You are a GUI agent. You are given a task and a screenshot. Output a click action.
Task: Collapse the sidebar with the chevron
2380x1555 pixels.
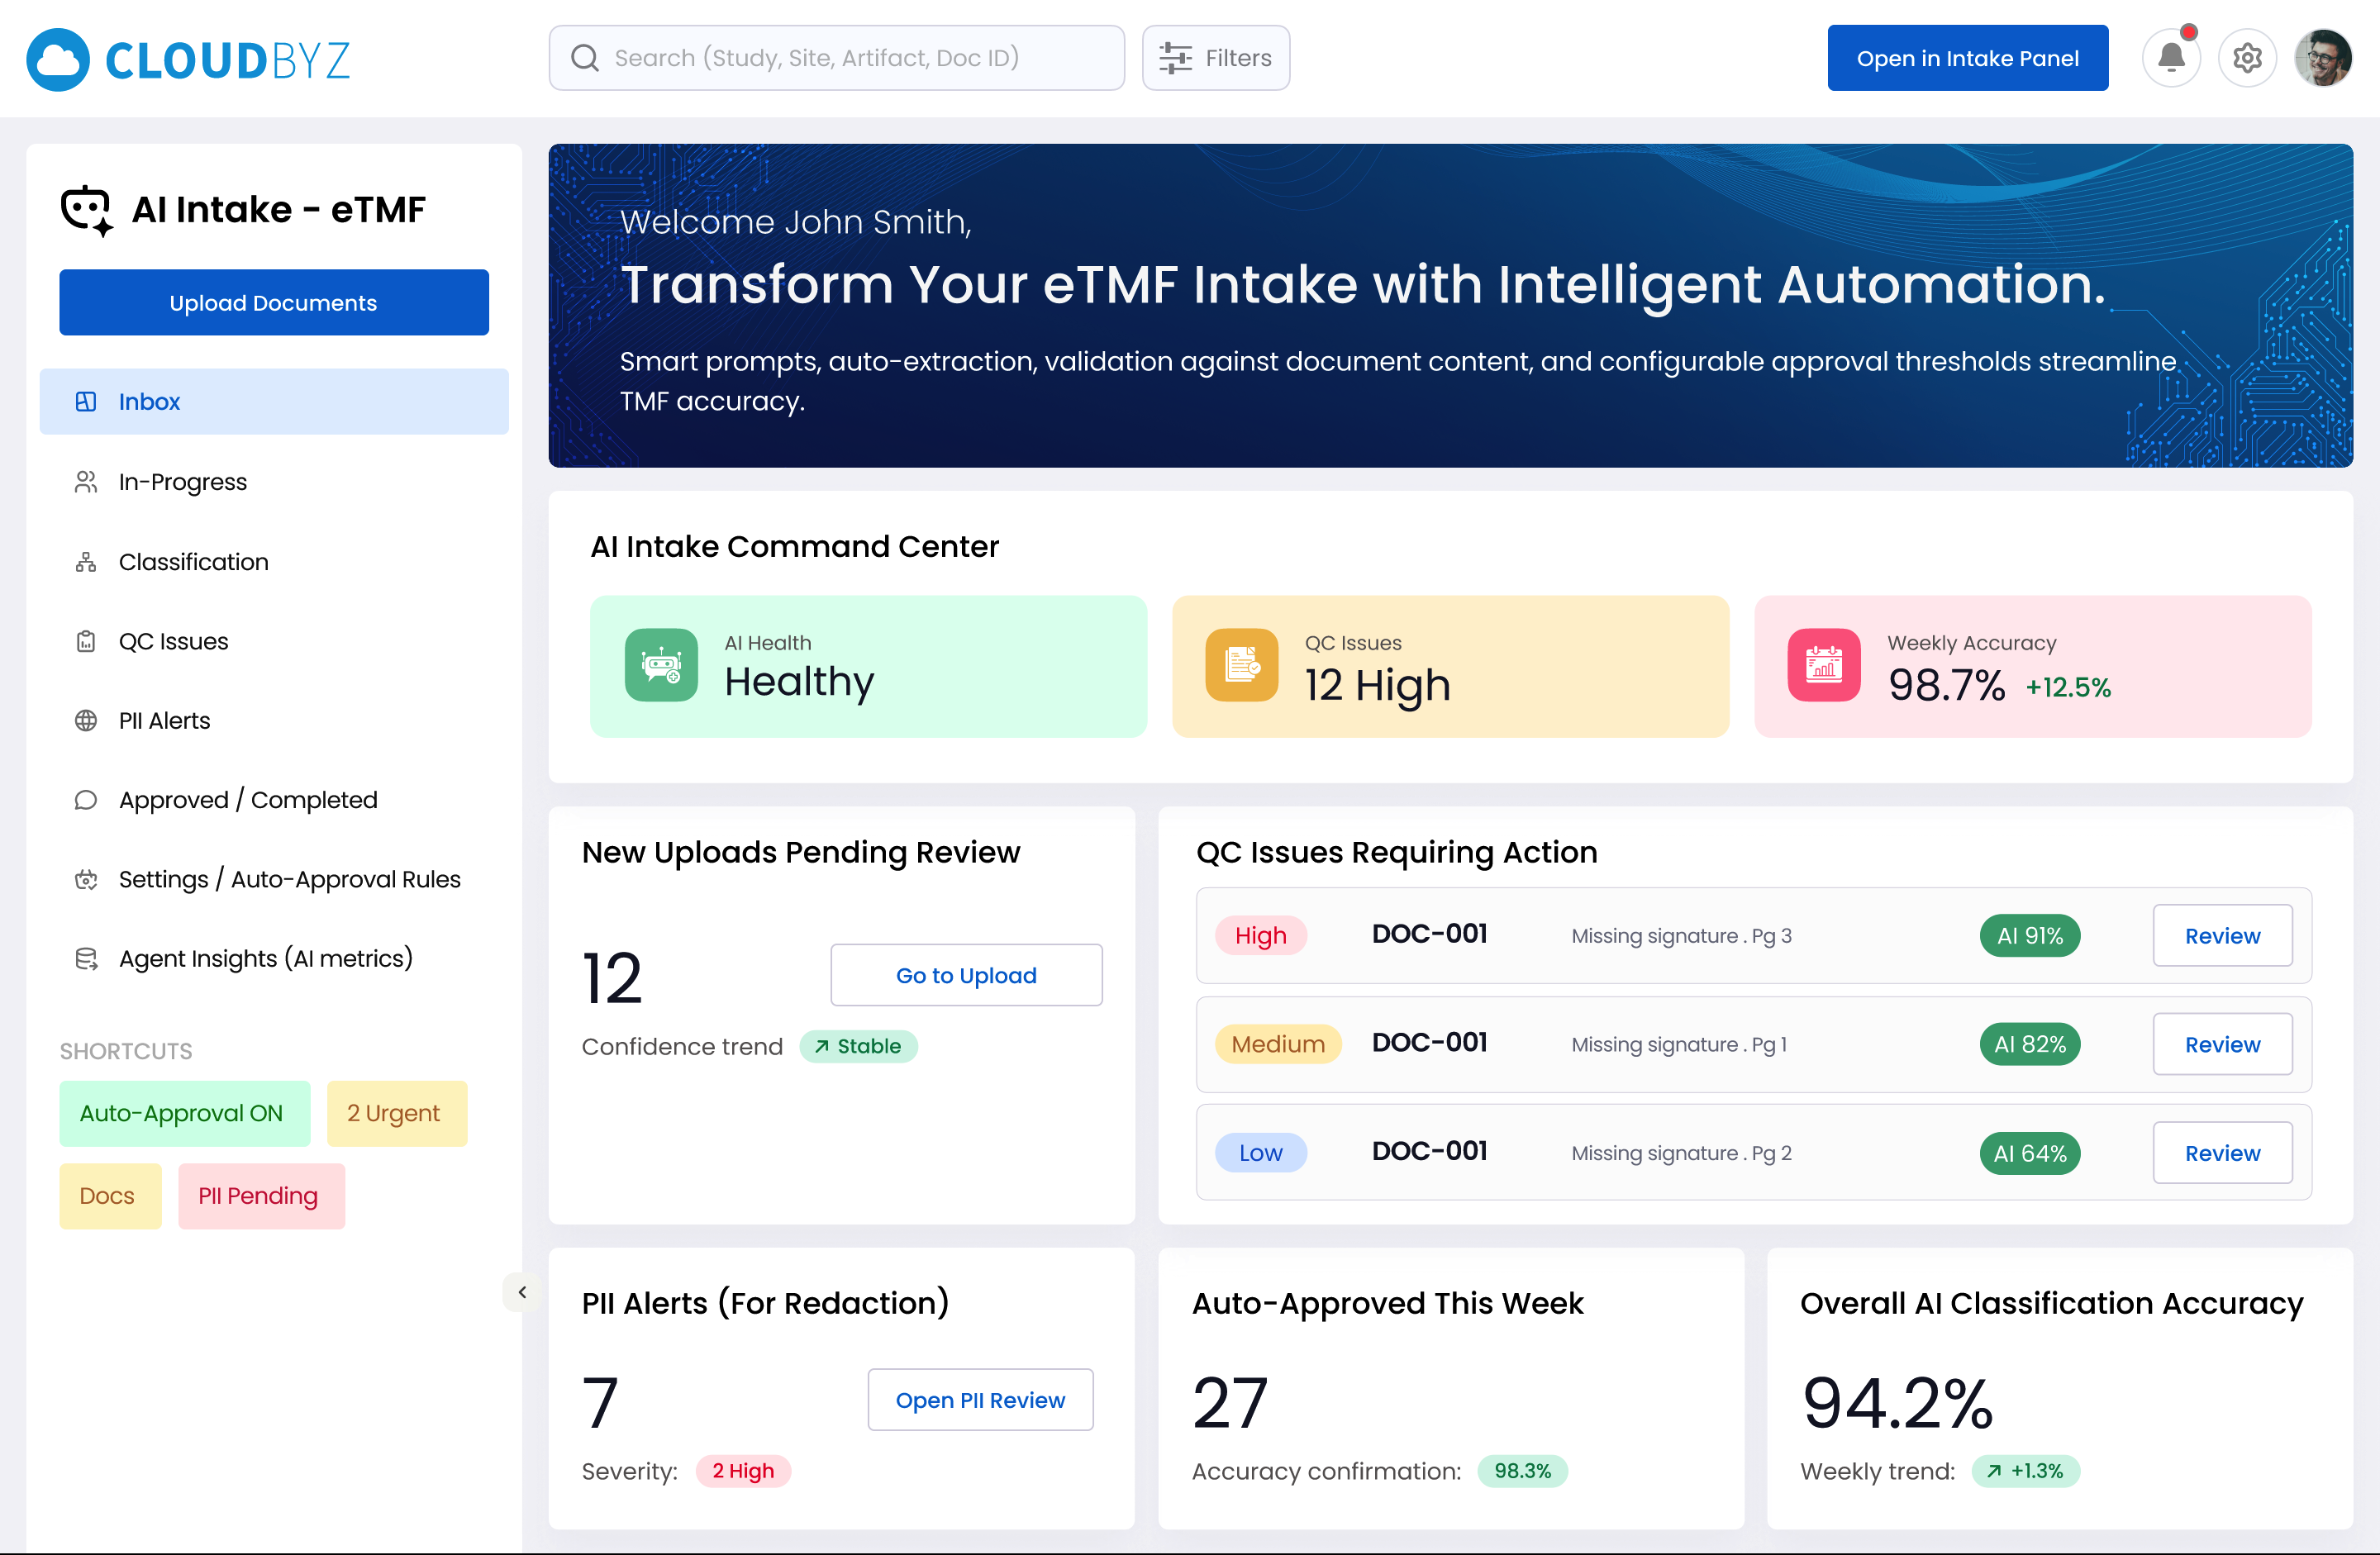522,1292
